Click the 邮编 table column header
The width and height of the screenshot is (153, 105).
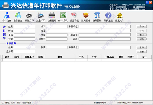coord(41,57)
